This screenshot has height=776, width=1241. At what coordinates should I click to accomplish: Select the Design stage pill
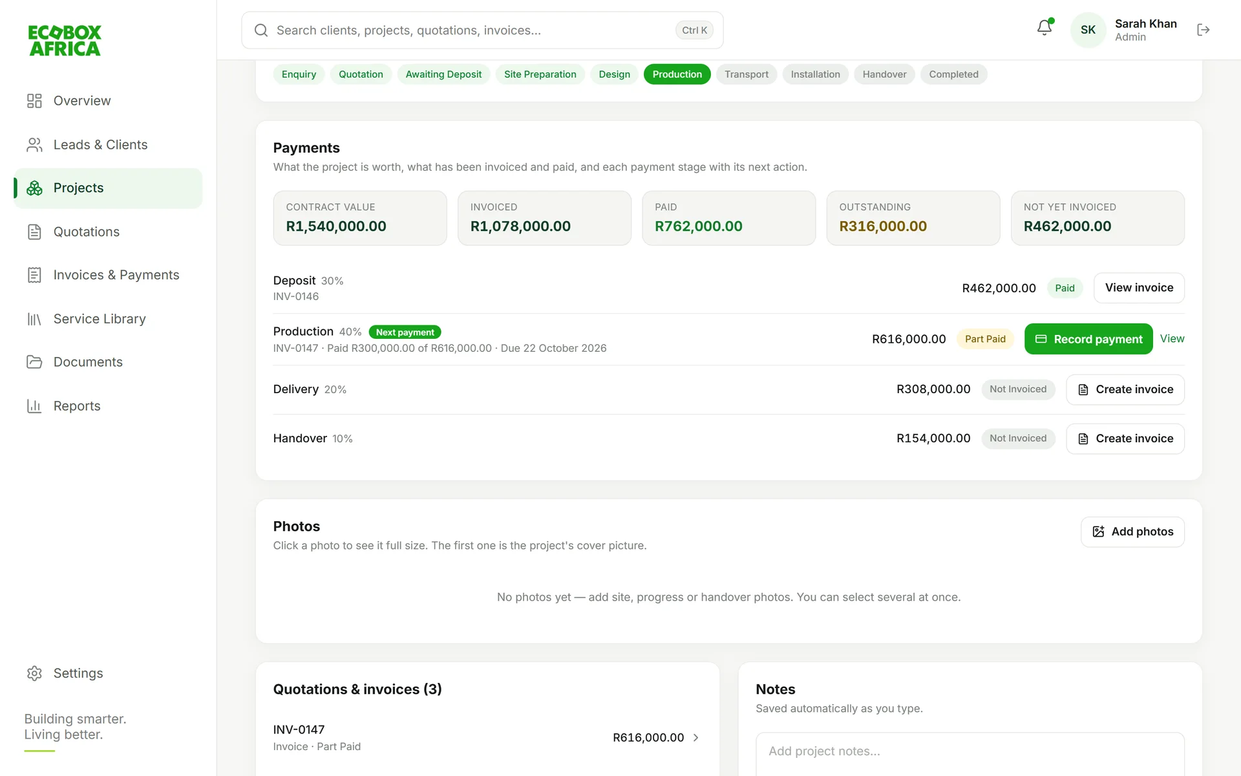(x=614, y=74)
